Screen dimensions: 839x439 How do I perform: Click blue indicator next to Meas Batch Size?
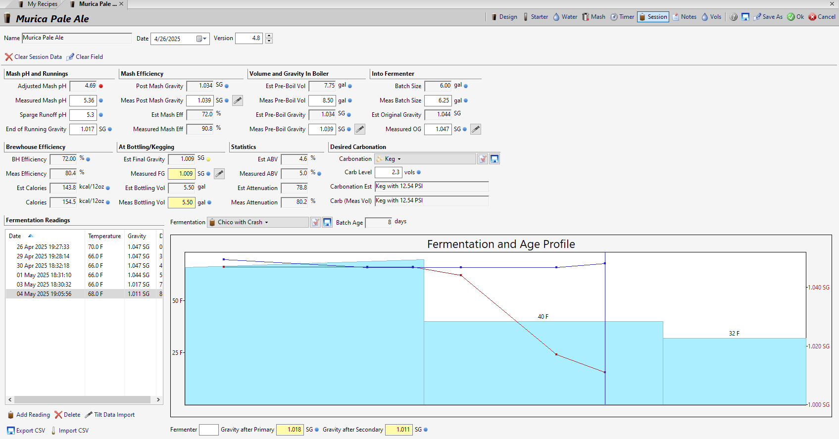[466, 100]
